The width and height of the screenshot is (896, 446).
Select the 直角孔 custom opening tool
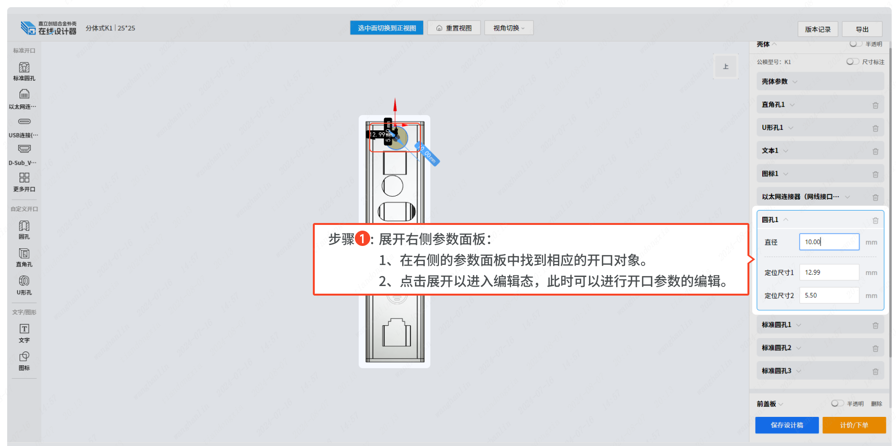click(24, 257)
